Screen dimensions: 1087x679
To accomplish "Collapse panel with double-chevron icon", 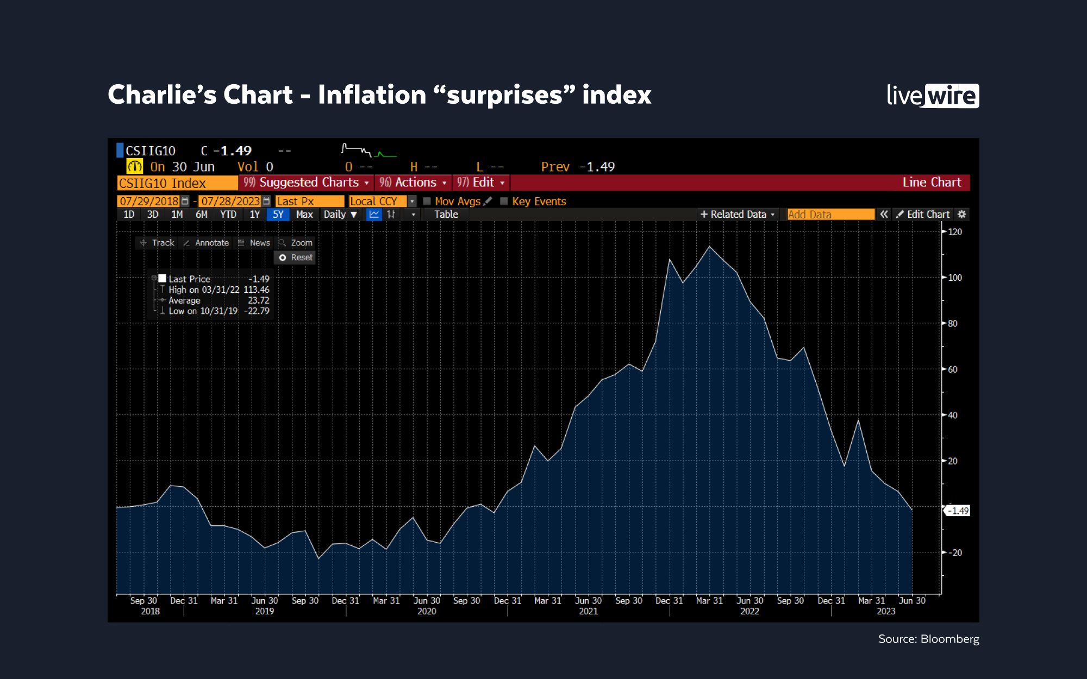I will pyautogui.click(x=884, y=215).
